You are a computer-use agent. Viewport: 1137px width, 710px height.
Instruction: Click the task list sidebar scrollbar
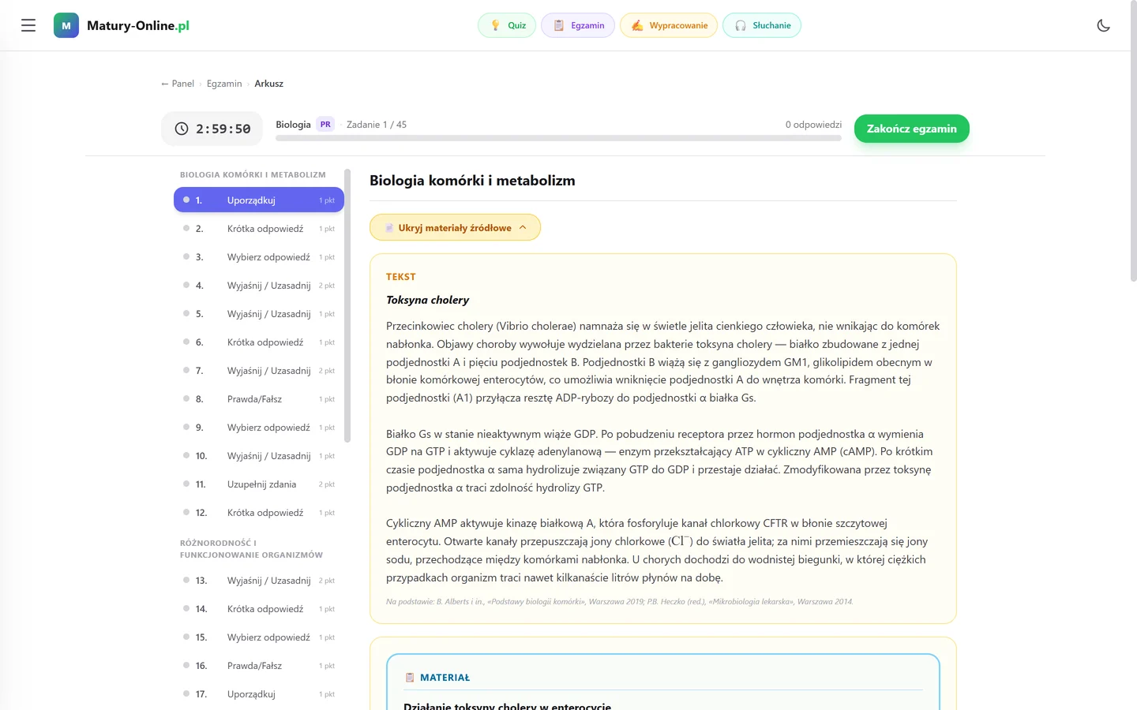[x=347, y=305]
